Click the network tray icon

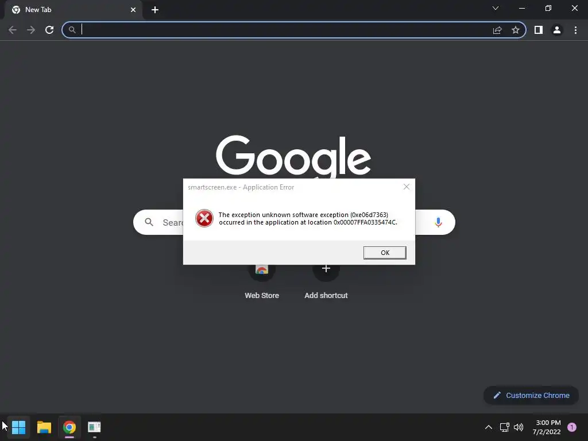(504, 427)
